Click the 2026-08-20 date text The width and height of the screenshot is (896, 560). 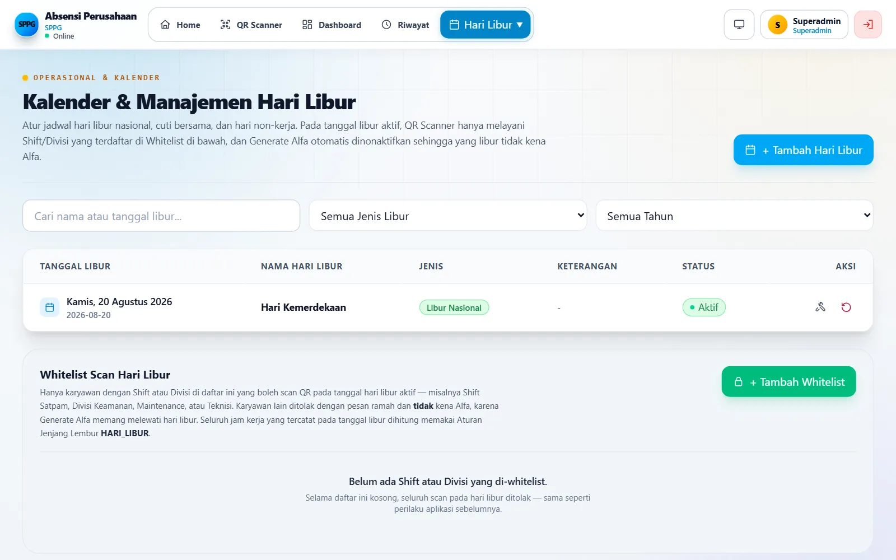coord(88,315)
